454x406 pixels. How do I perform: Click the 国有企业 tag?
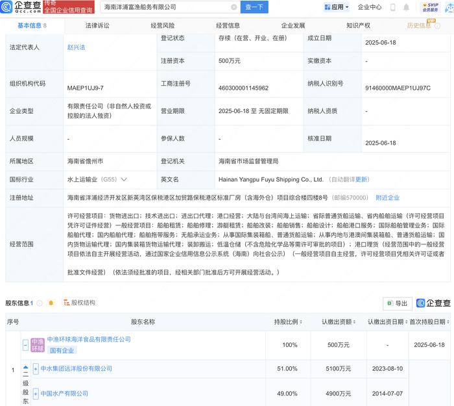tap(62, 351)
